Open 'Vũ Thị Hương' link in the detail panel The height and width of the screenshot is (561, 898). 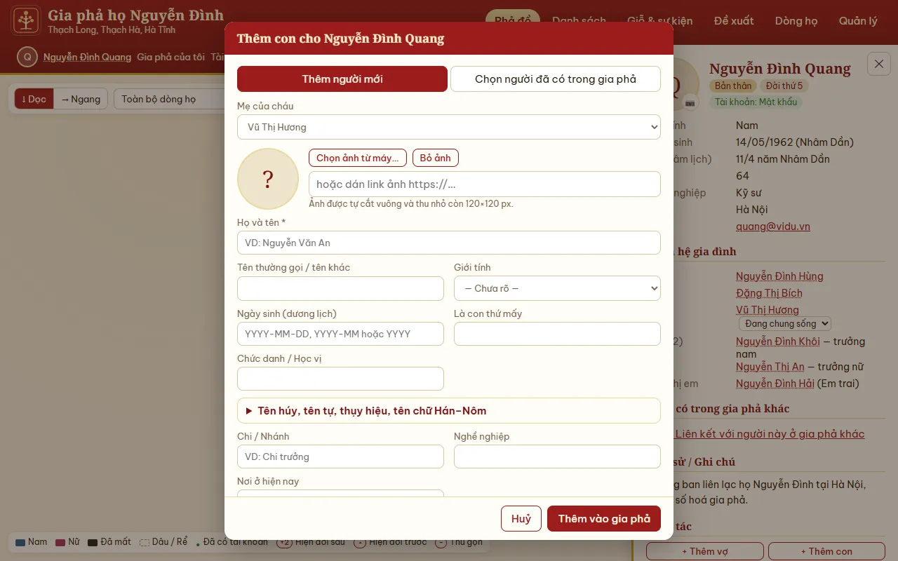coord(768,310)
